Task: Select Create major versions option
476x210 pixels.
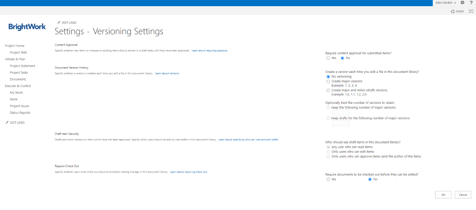Action: (x=328, y=81)
